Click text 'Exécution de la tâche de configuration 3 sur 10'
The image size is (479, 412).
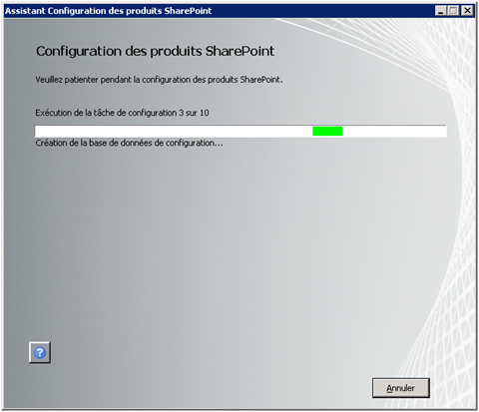[122, 113]
